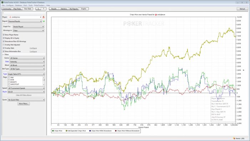Click Configure link next to Show Information Box

[33, 52]
